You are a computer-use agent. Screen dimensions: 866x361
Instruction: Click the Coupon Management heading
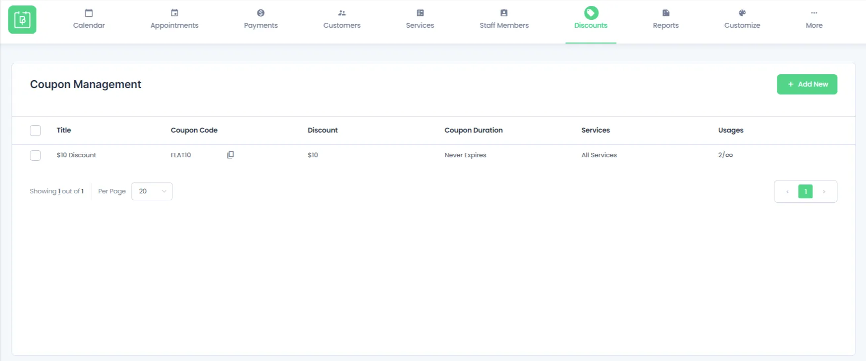(86, 85)
